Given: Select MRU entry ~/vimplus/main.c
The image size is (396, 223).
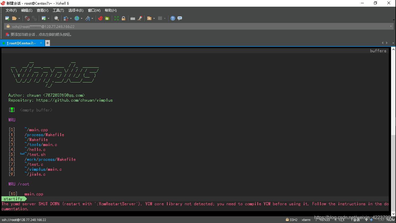Looking at the screenshot, I should pyautogui.click(x=43, y=169).
